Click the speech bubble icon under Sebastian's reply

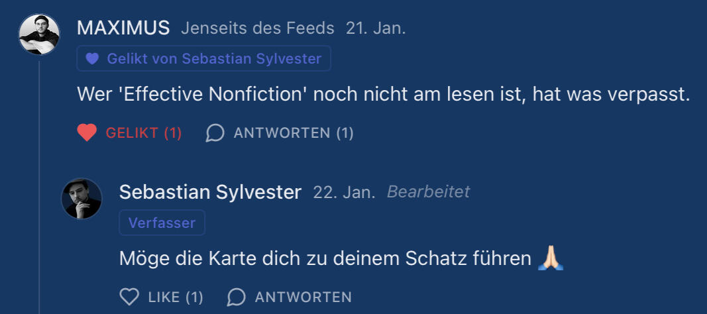236,296
